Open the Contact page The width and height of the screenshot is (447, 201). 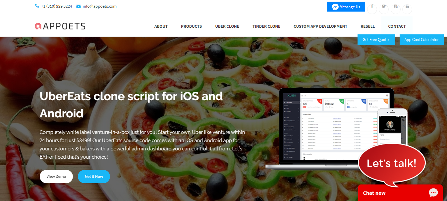pos(397,26)
